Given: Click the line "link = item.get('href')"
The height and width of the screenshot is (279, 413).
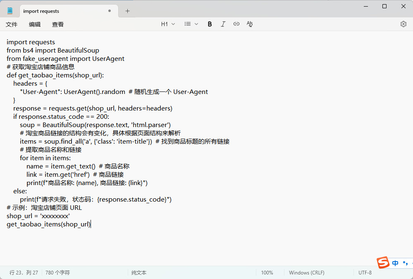Looking at the screenshot, I should [x=75, y=175].
